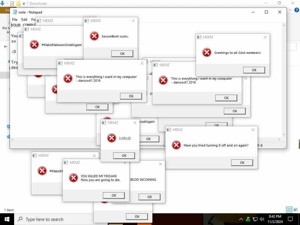Click OK in the |V|3|V|2 dialog

click(x=124, y=156)
